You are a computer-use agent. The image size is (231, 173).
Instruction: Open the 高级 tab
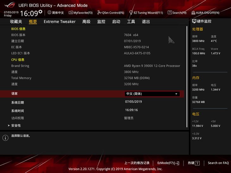click(86, 21)
